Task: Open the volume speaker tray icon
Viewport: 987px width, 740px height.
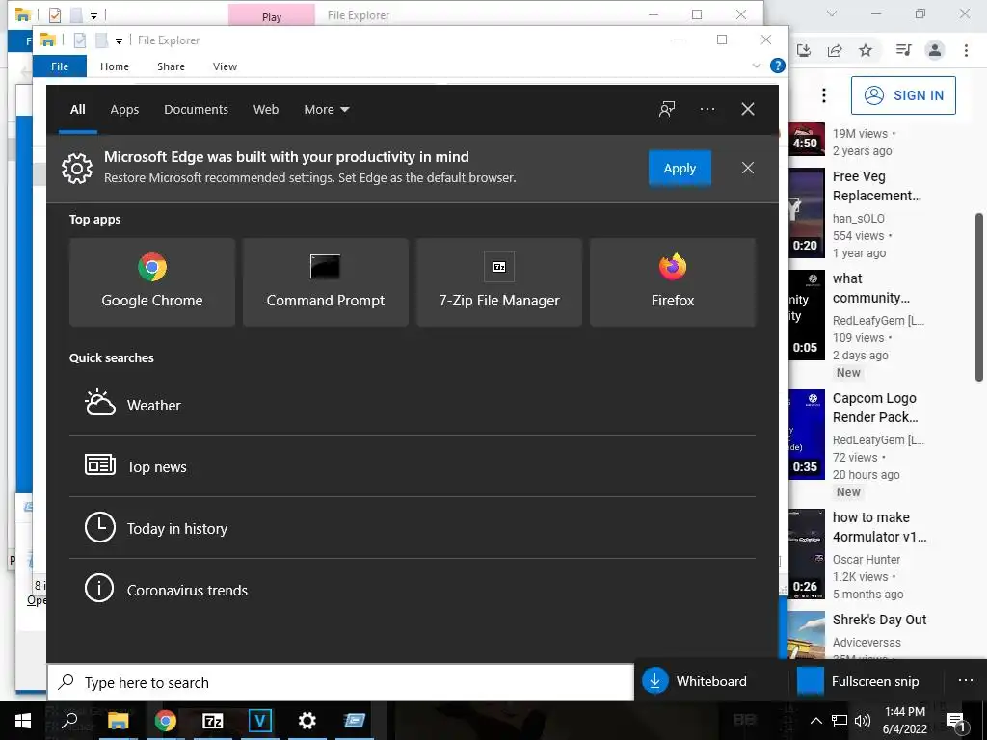Action: 863,721
